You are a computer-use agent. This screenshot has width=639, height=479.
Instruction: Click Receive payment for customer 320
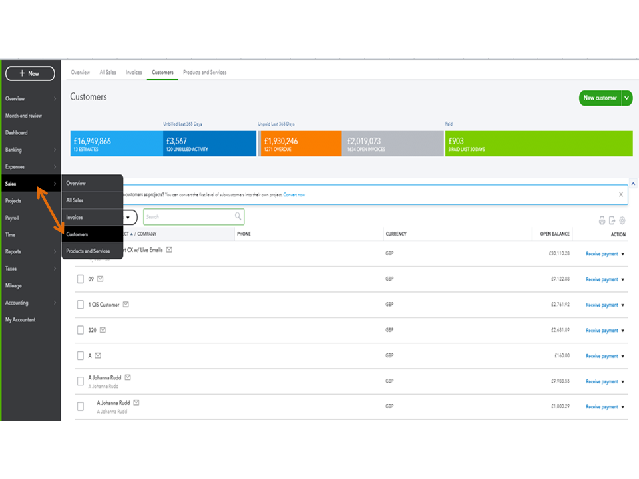click(x=602, y=331)
